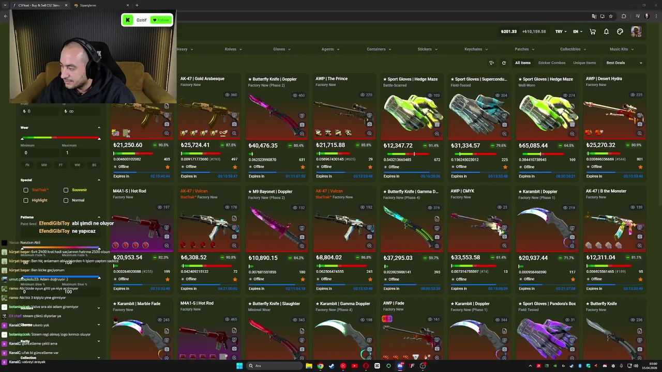Select the All Items tab
662x372 pixels.
523,63
